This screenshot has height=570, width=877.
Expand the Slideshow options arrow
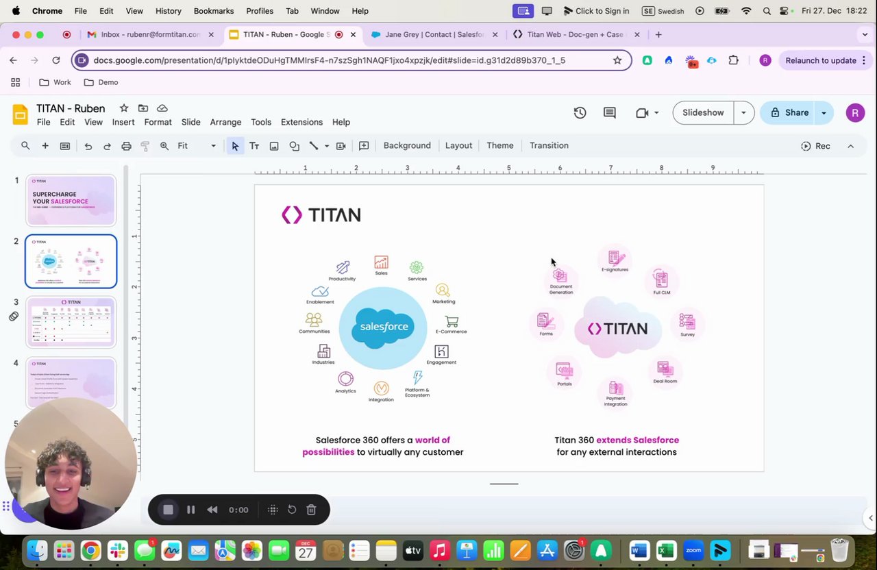(x=743, y=113)
